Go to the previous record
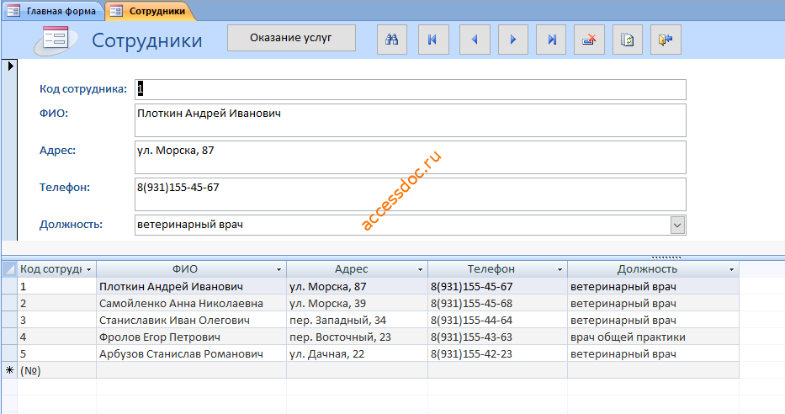This screenshot has width=785, height=414. pyautogui.click(x=474, y=40)
